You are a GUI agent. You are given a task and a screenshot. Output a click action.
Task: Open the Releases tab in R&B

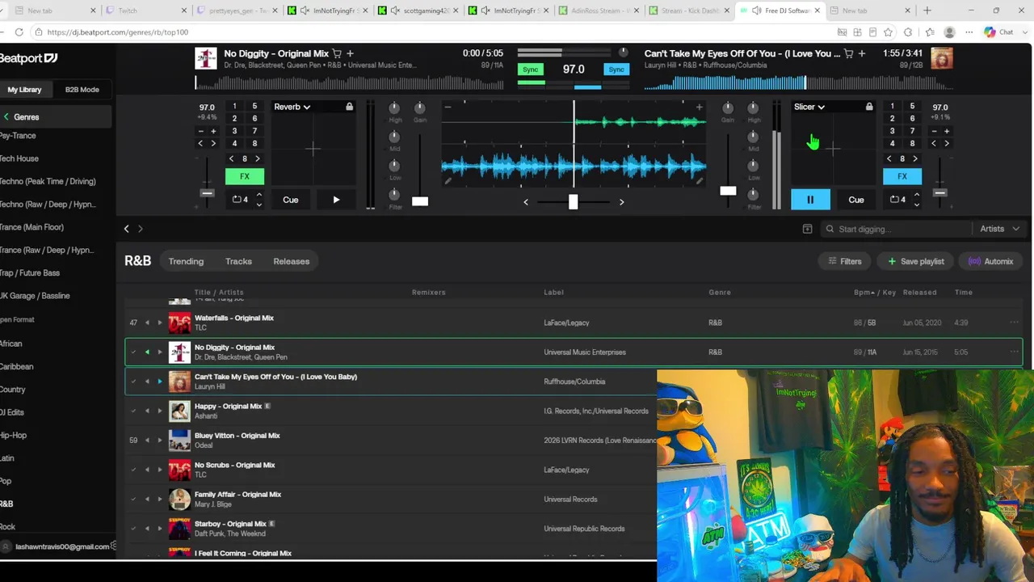tap(292, 261)
